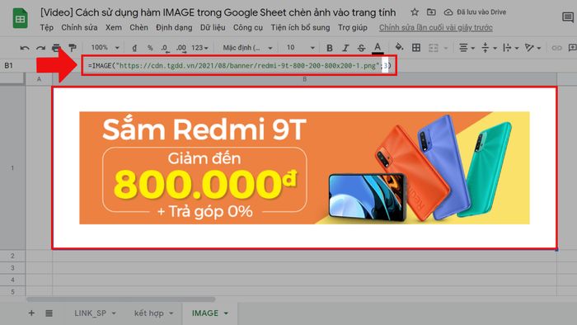
Task: Select the paint format tool
Action: click(73, 48)
